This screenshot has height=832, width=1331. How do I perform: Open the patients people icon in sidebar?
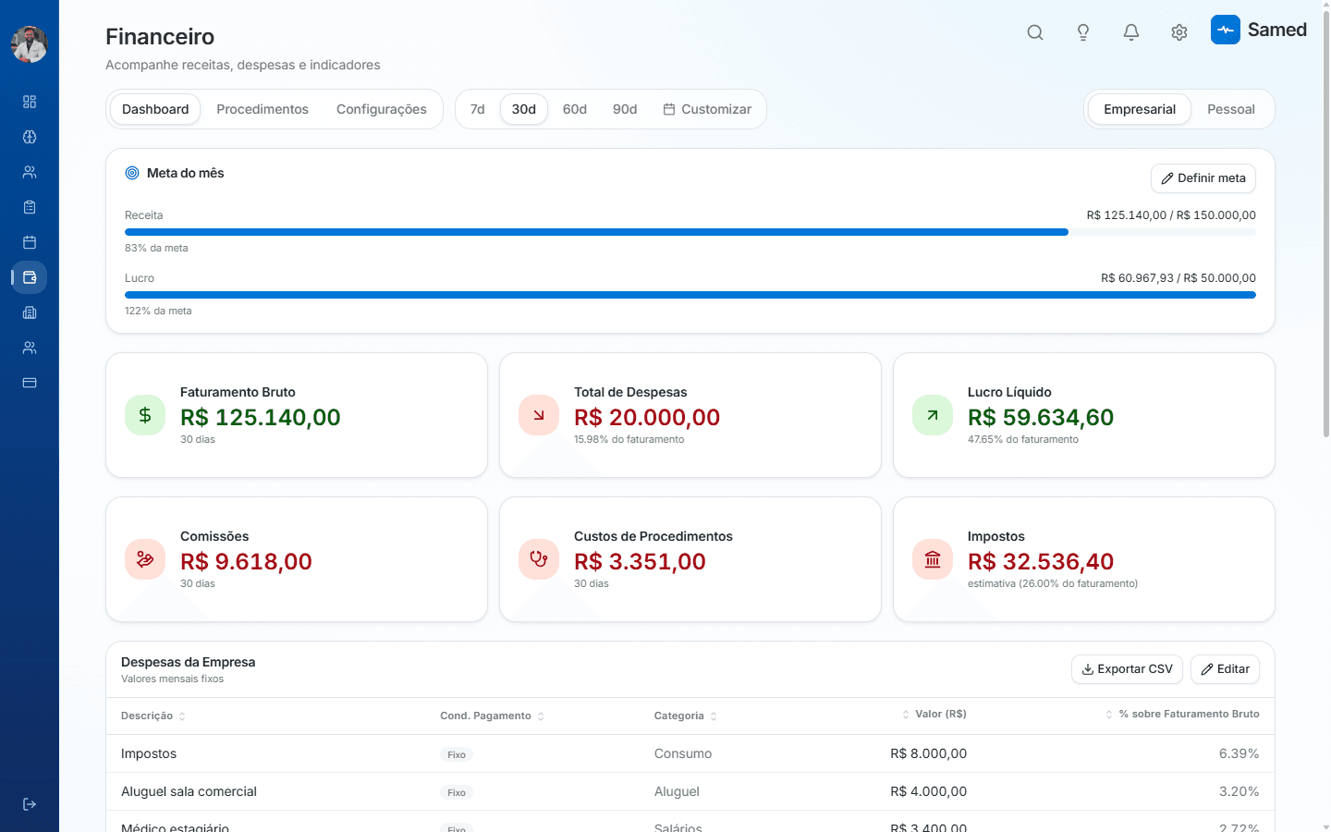click(x=30, y=172)
